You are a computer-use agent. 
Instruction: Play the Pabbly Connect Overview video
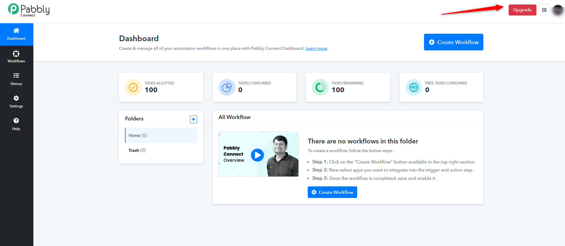(257, 155)
